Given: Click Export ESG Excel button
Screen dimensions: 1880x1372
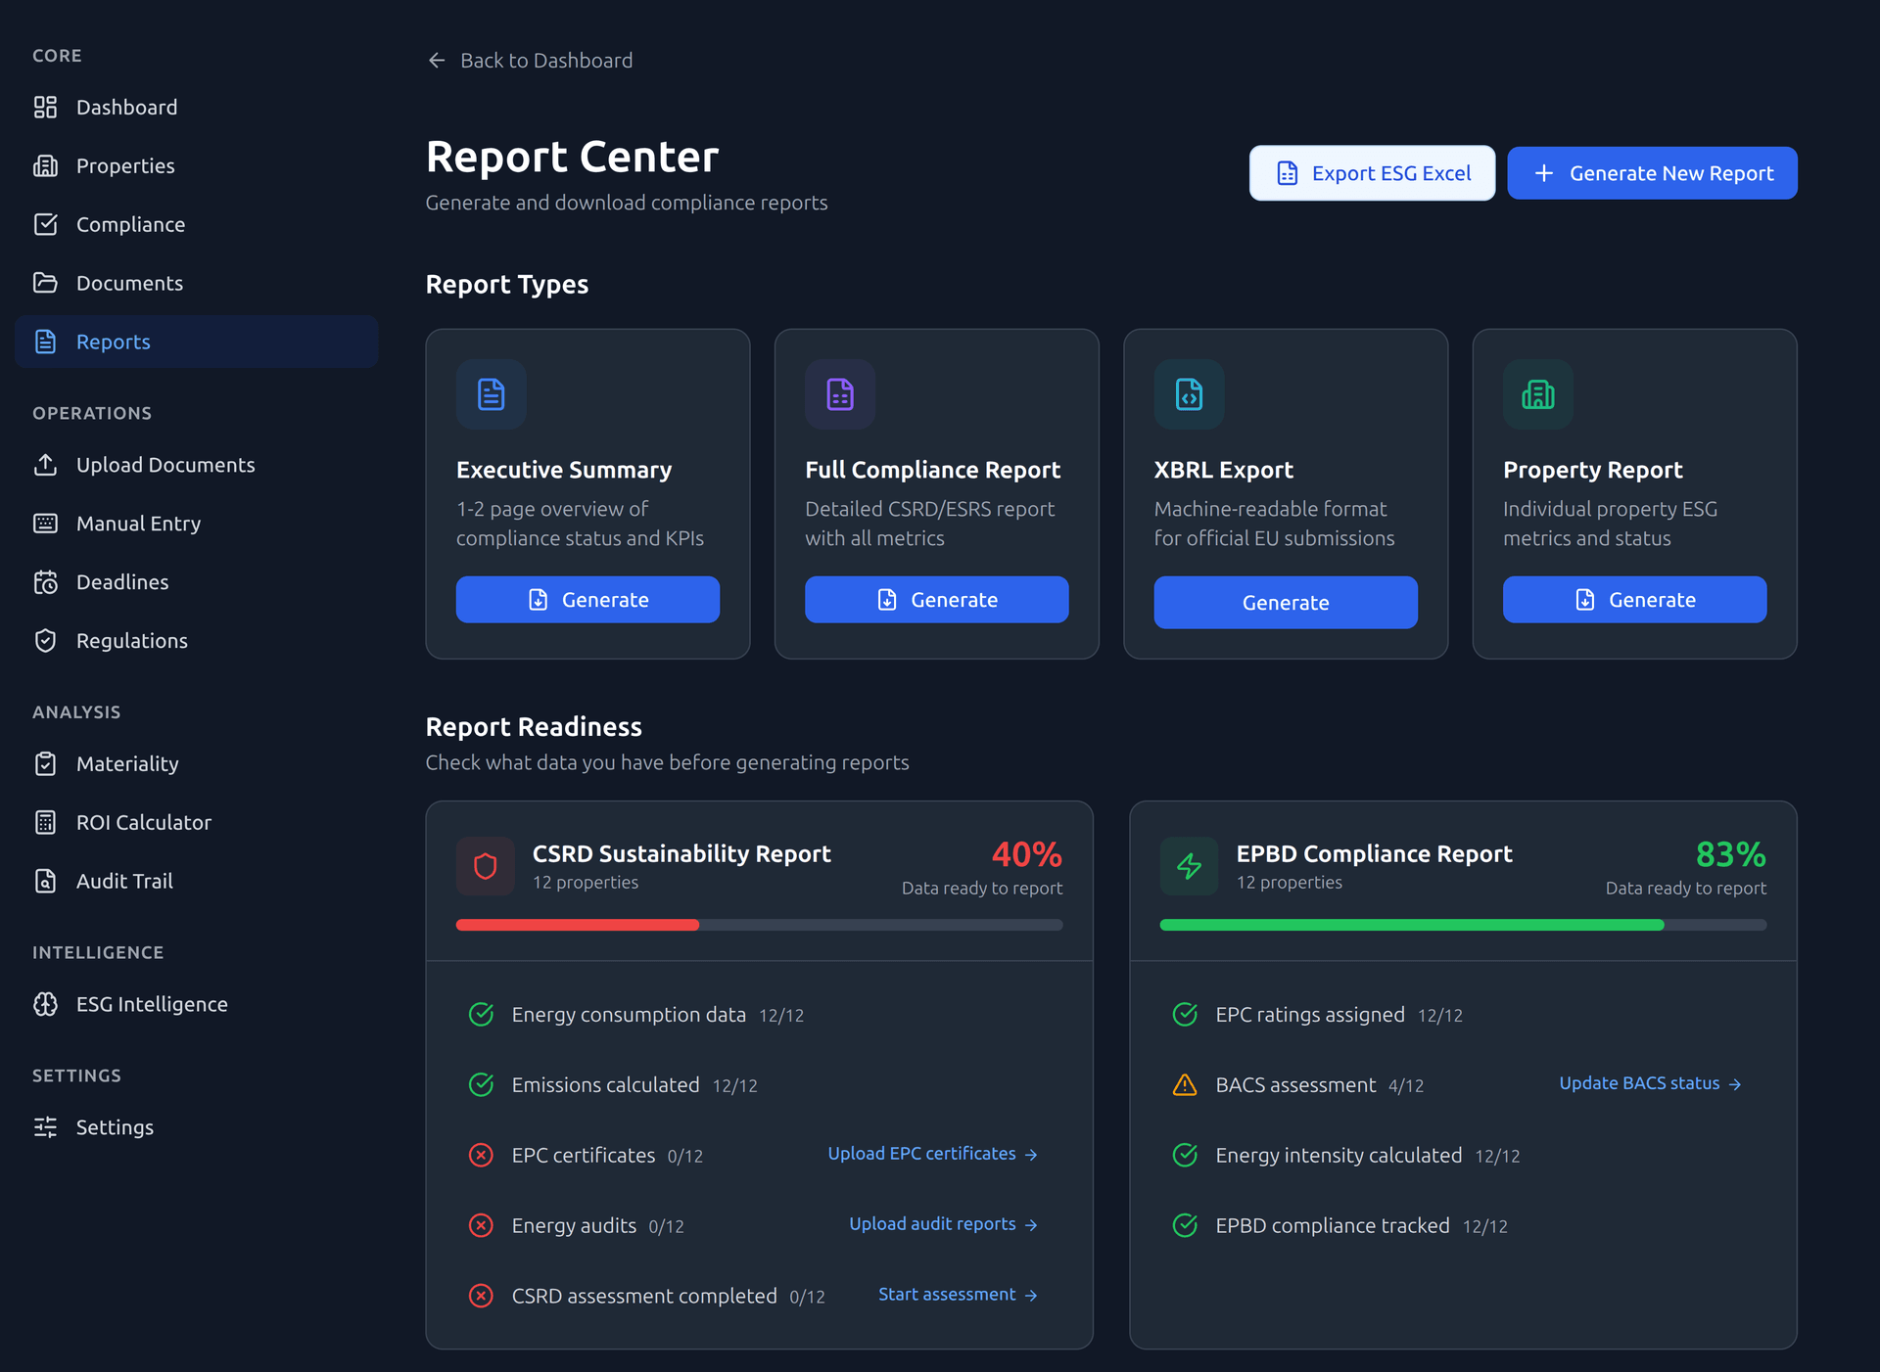Looking at the screenshot, I should click(1372, 173).
